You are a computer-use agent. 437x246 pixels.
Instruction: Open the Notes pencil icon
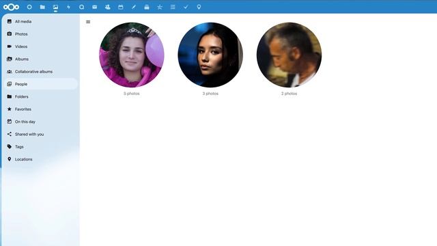click(x=134, y=7)
